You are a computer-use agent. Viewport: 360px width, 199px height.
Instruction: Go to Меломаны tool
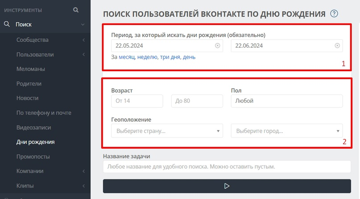coord(30,69)
